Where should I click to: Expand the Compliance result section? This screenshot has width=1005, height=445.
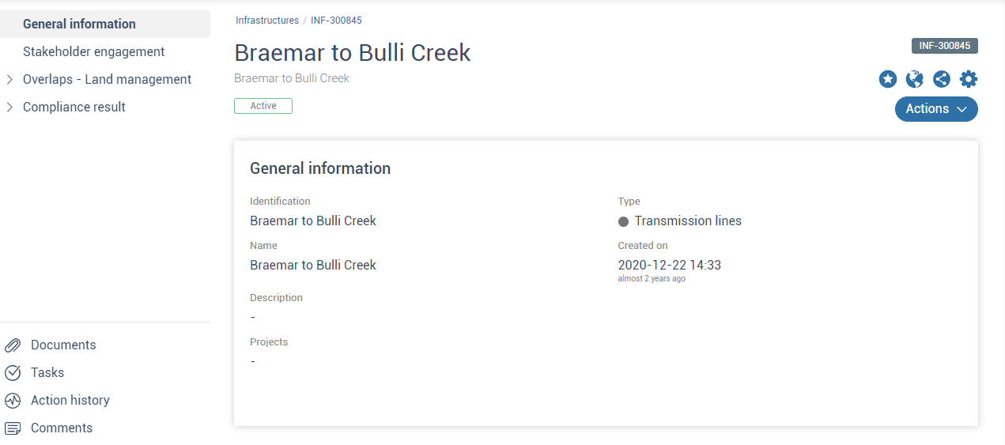(9, 107)
